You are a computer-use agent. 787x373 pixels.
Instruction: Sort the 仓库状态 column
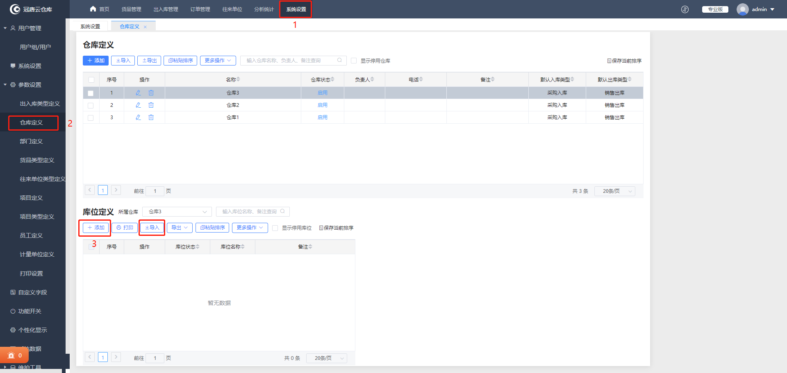click(332, 79)
